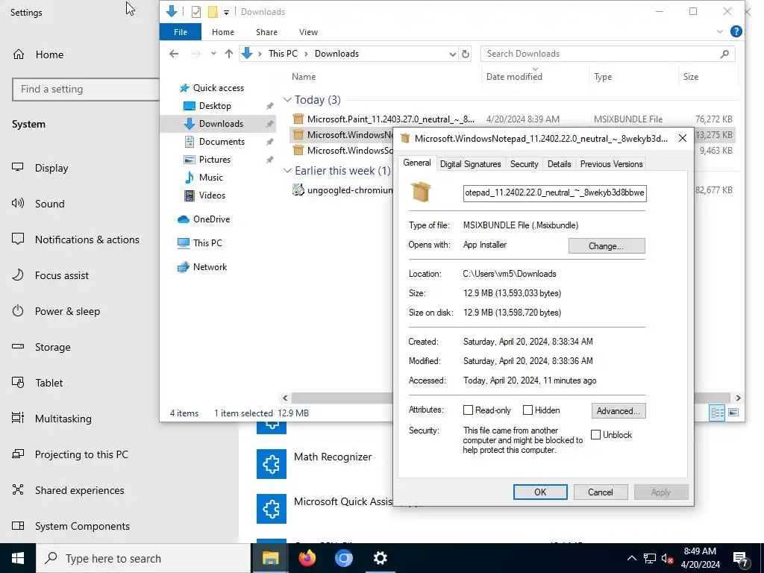
Task: Check the Unblock checkbox
Action: [595, 435]
